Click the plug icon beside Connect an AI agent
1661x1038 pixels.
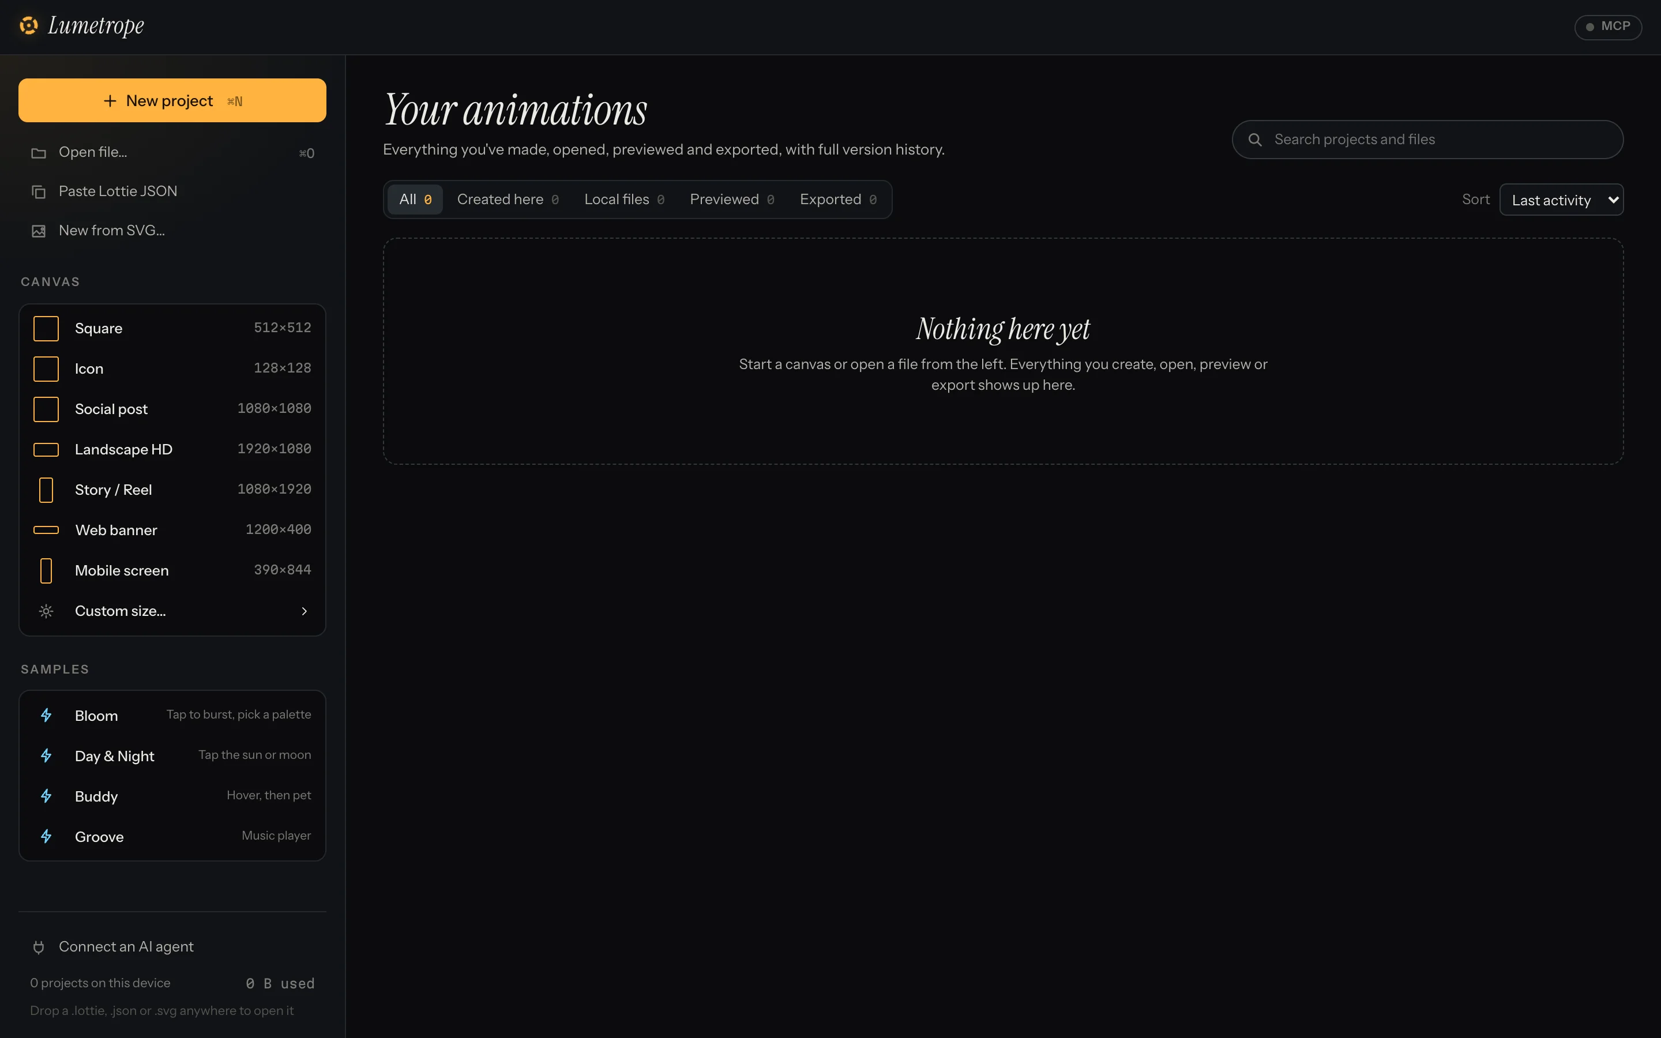point(39,947)
